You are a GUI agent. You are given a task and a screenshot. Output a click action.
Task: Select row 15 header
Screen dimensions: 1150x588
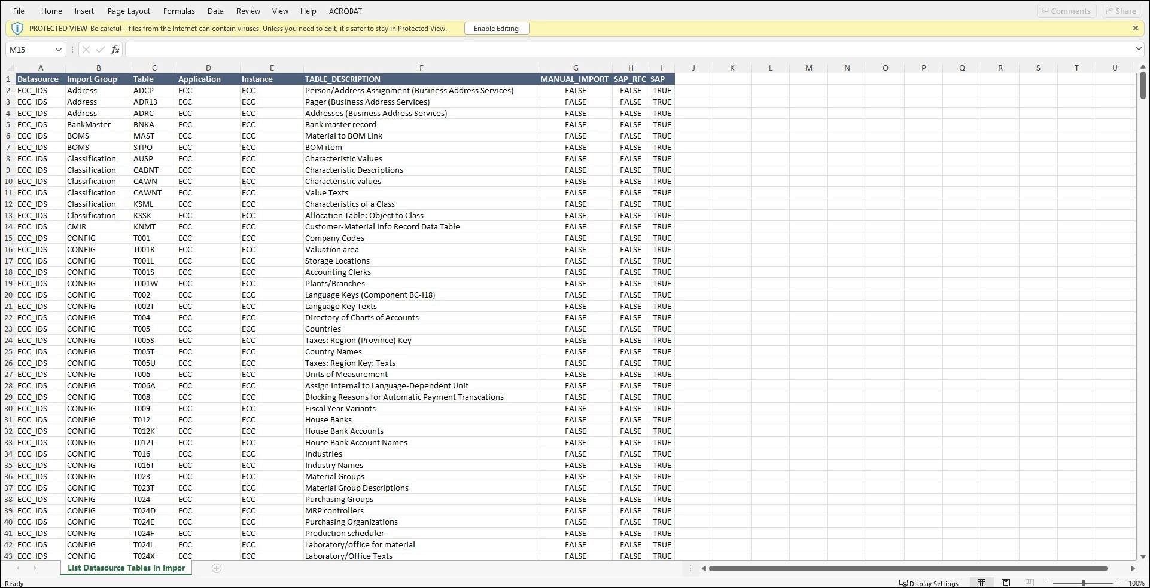pos(8,238)
